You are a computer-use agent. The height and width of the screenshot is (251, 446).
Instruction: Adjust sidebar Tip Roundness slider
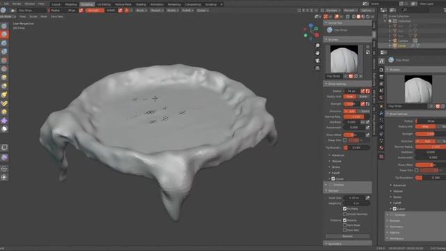(357, 148)
